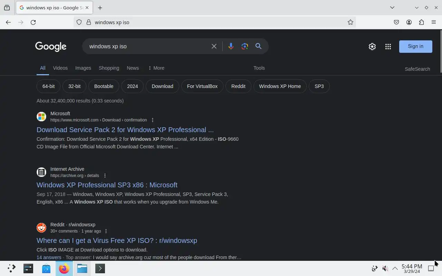Open Download Service Pack 2 result
Screen dimensions: 442x276
(125, 130)
